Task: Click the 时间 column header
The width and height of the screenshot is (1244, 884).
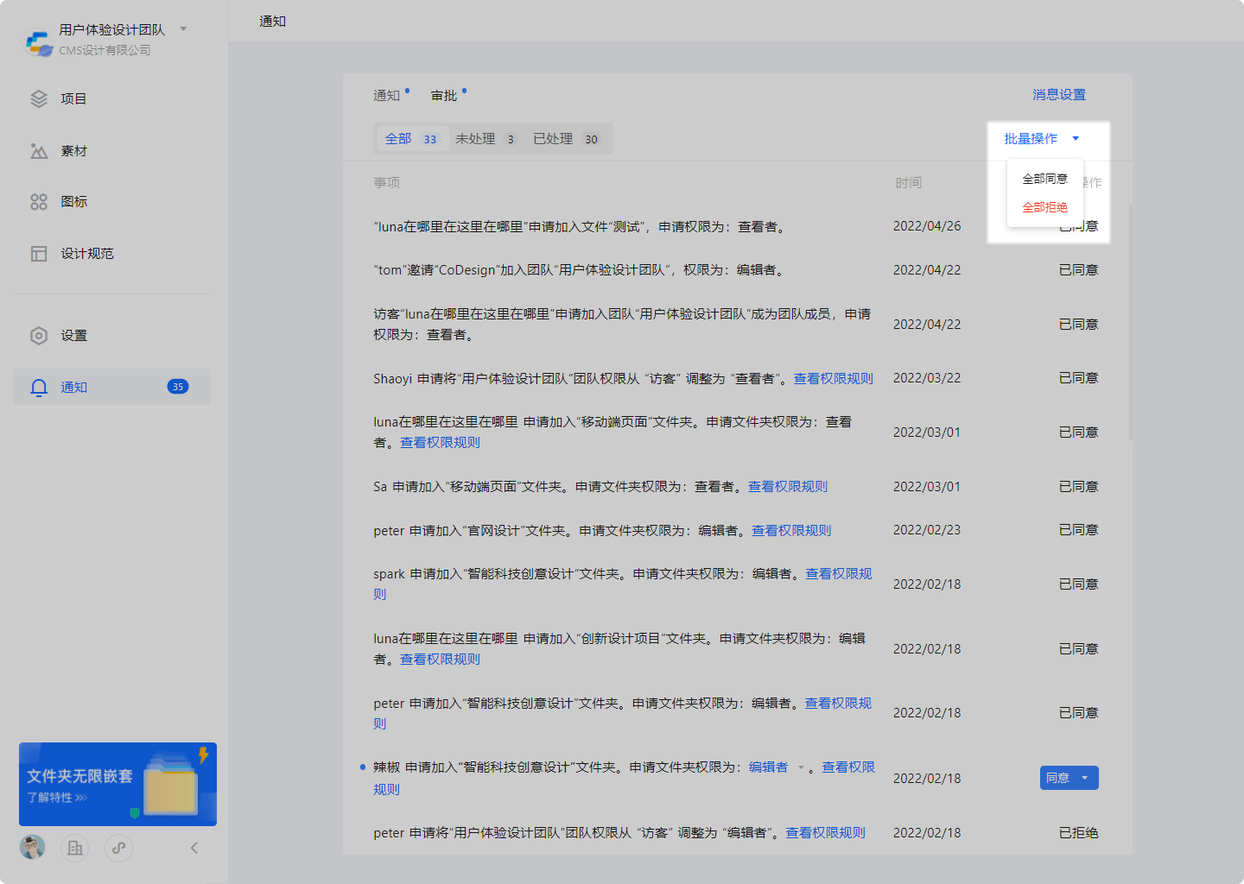Action: click(908, 183)
